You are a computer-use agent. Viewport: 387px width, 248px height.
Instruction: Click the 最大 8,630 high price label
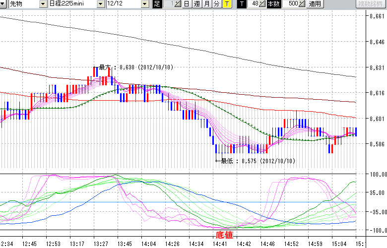pyautogui.click(x=135, y=67)
